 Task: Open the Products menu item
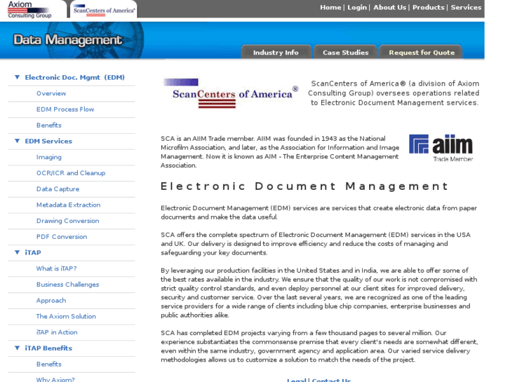click(x=428, y=8)
